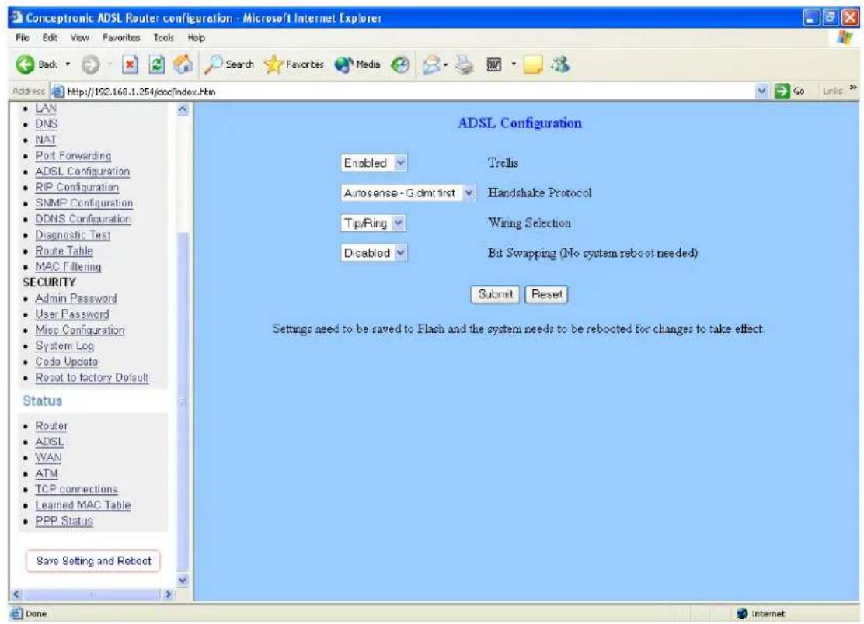
Task: Open the User Password link
Action: point(72,314)
